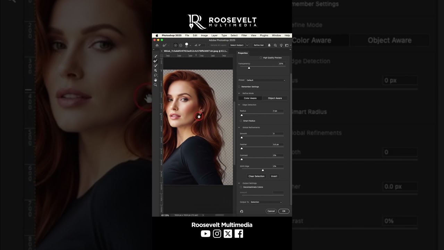Open the current tool preset picker
The width and height of the screenshot is (444, 250).
pyautogui.click(x=165, y=45)
